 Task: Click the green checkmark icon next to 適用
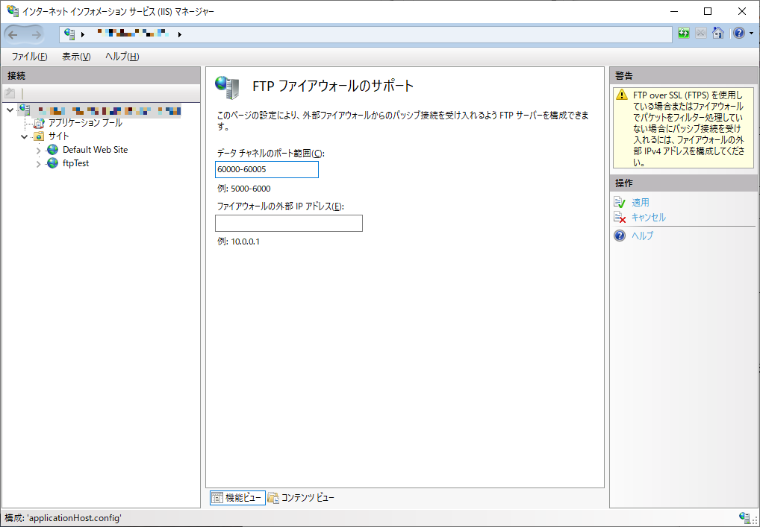pos(620,202)
